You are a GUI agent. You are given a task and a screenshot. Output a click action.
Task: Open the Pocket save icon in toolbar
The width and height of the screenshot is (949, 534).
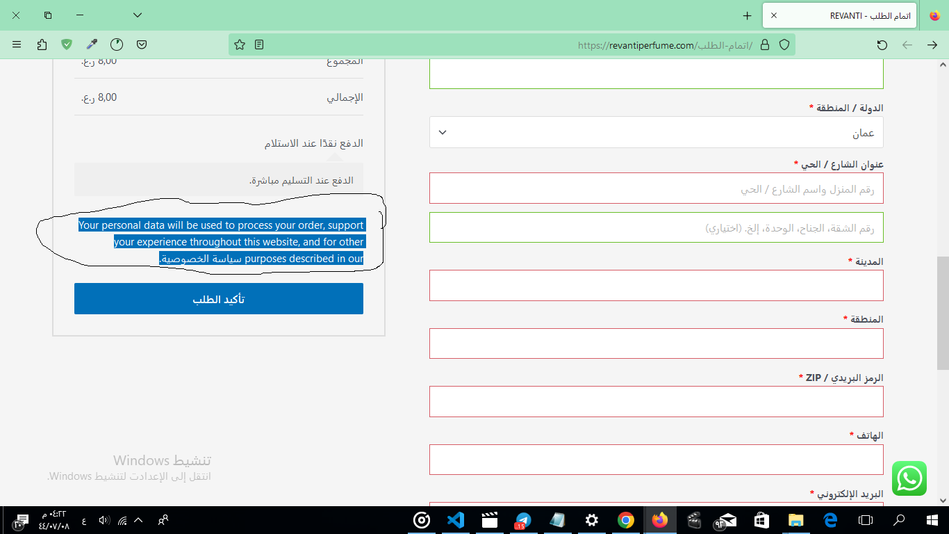(x=142, y=44)
